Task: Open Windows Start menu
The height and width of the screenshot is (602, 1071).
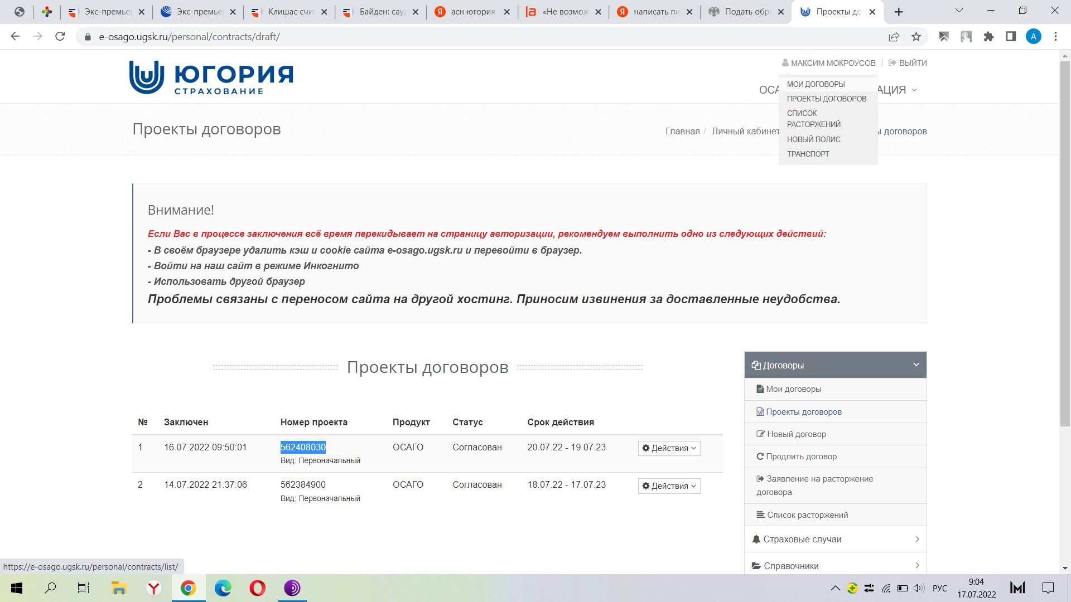Action: click(17, 588)
